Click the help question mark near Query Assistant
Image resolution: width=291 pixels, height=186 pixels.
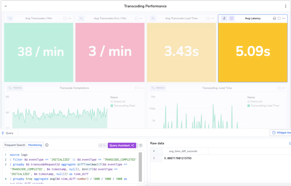(x=141, y=145)
